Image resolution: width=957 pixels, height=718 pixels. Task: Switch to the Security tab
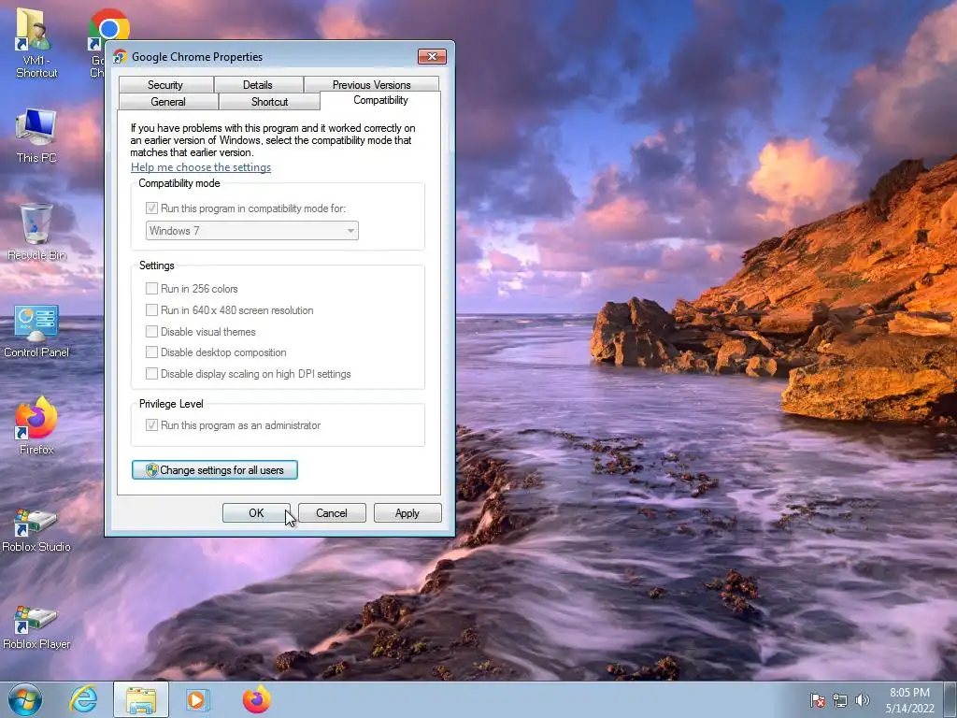[165, 84]
